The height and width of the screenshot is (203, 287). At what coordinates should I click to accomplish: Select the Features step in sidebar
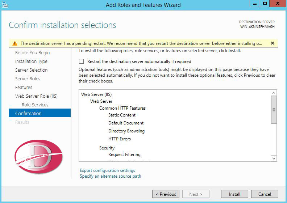pos(24,87)
